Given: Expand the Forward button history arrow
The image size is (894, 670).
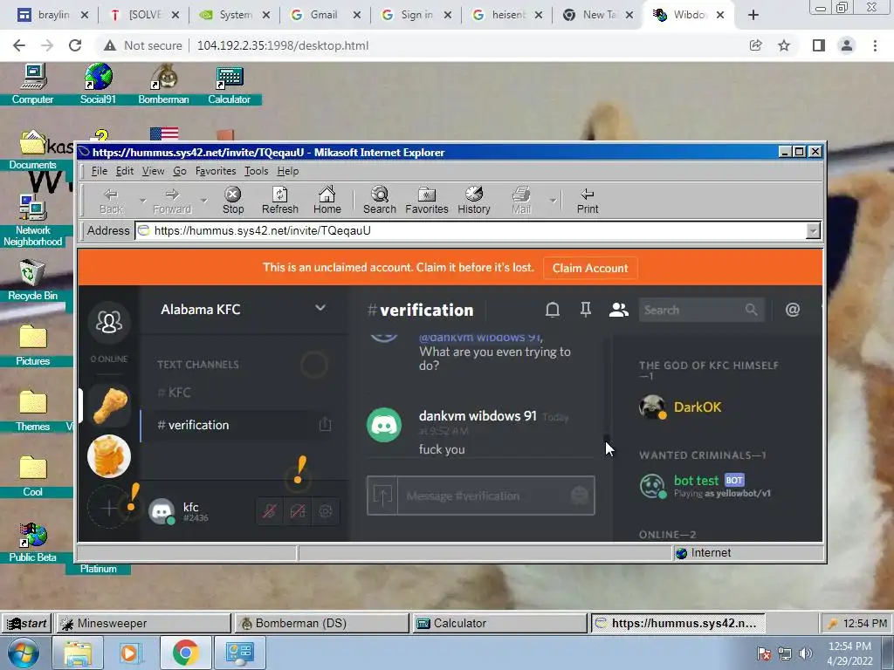Looking at the screenshot, I should [x=203, y=201].
